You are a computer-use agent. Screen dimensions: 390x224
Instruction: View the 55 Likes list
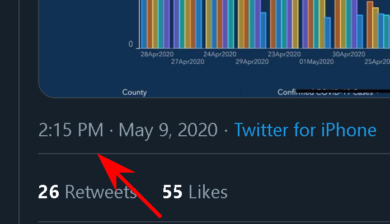pyautogui.click(x=195, y=192)
